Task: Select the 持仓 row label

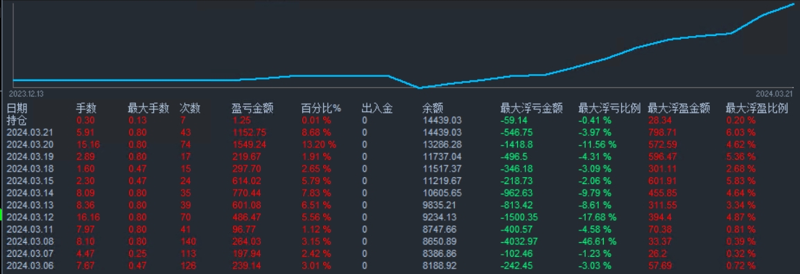Action: (x=17, y=120)
